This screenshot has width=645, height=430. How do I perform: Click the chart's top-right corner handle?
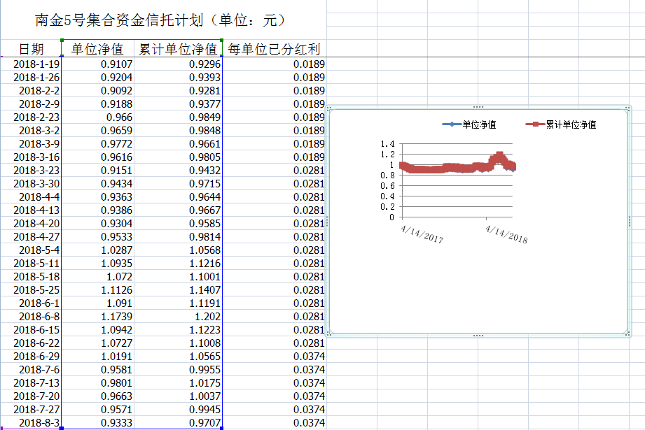coord(627,108)
